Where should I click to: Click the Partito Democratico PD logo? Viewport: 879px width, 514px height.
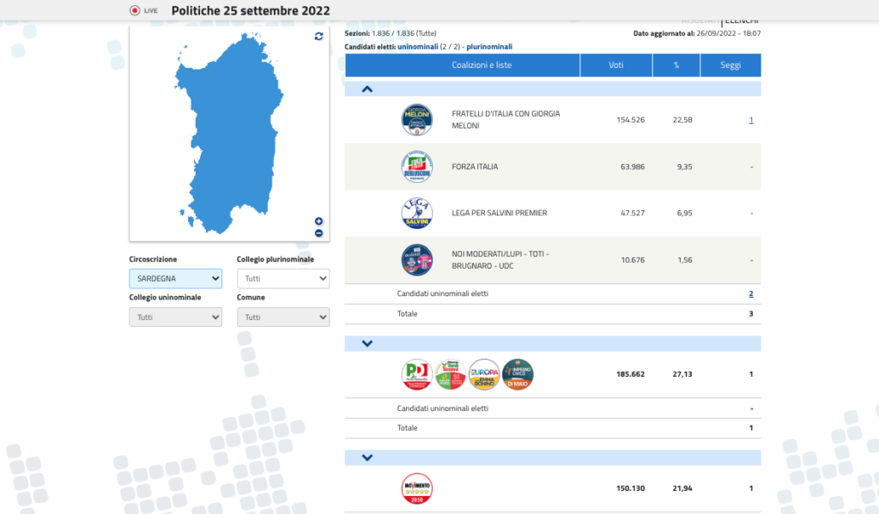(416, 374)
